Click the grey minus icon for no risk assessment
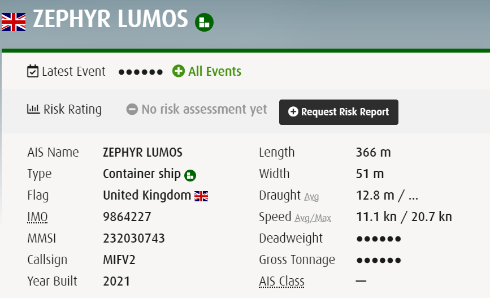490x298 pixels. 132,109
